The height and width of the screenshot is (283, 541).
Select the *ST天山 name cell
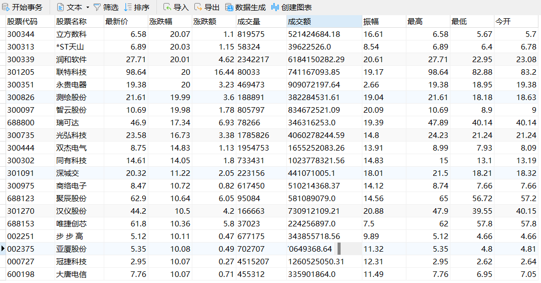pos(79,47)
